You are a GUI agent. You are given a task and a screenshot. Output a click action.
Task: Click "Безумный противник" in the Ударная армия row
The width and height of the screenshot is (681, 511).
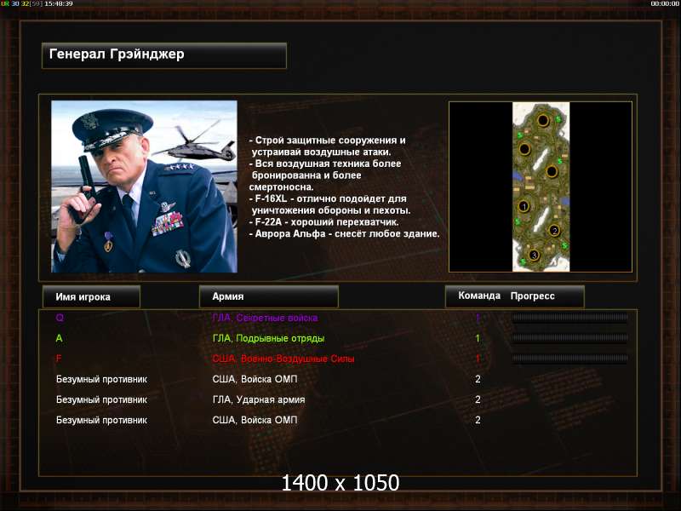(101, 399)
